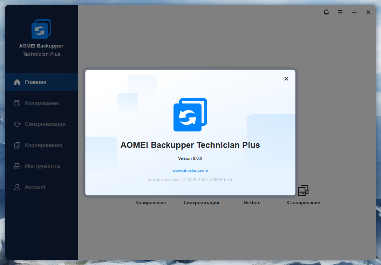Open Account in the sidebar menu

coord(42,187)
